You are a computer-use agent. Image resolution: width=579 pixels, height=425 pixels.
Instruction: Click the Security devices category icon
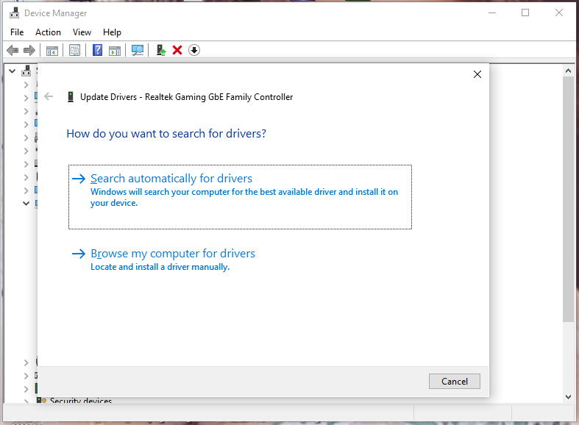click(41, 400)
